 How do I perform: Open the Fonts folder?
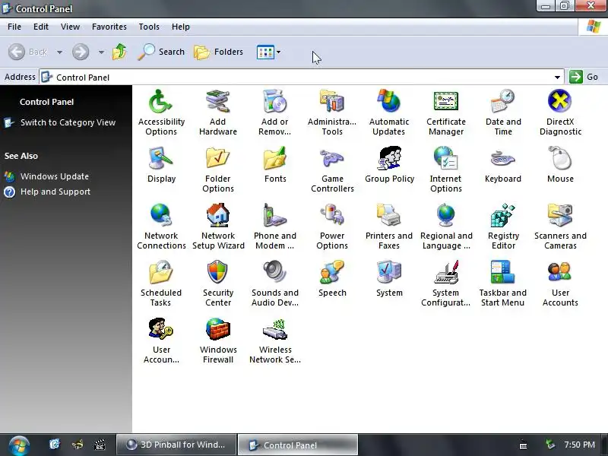tap(275, 164)
